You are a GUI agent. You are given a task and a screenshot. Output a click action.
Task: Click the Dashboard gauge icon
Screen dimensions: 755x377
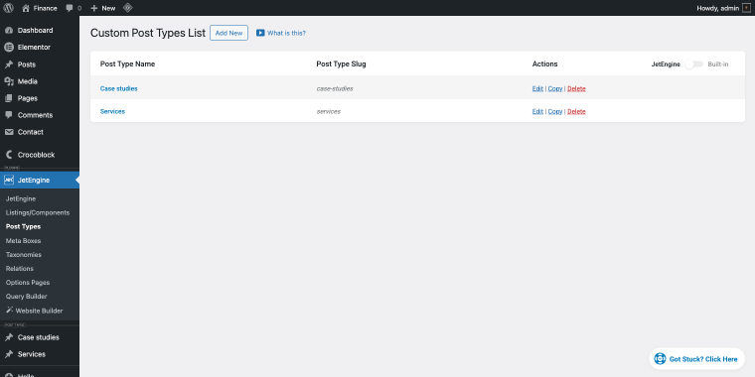tap(9, 31)
